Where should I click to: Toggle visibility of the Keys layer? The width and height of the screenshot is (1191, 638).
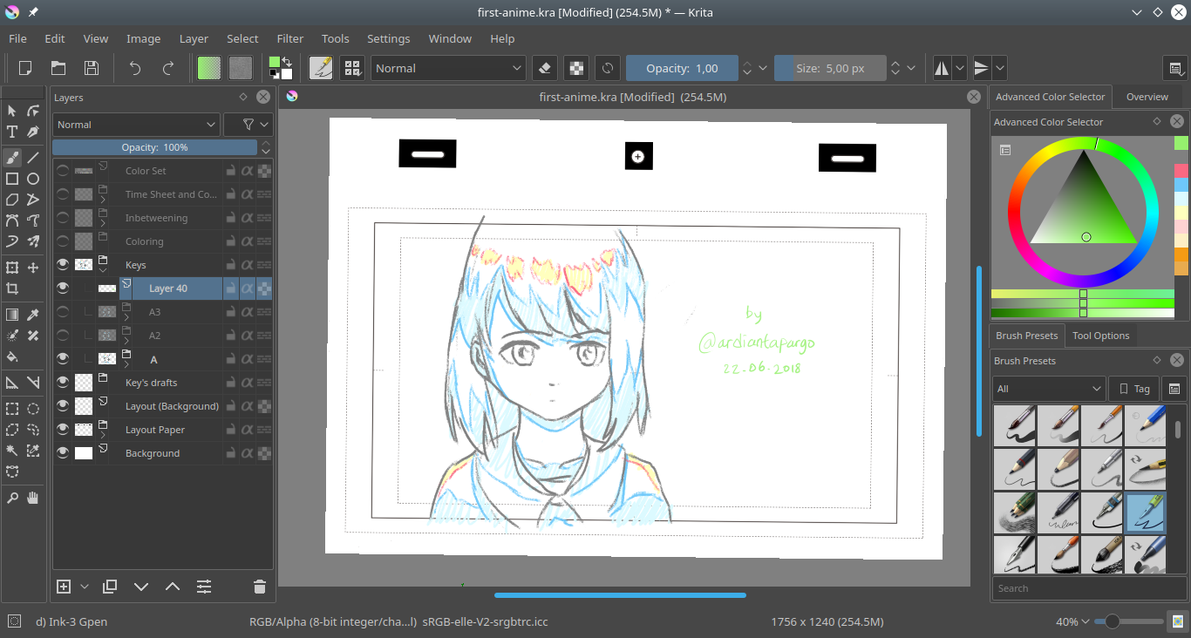point(62,265)
